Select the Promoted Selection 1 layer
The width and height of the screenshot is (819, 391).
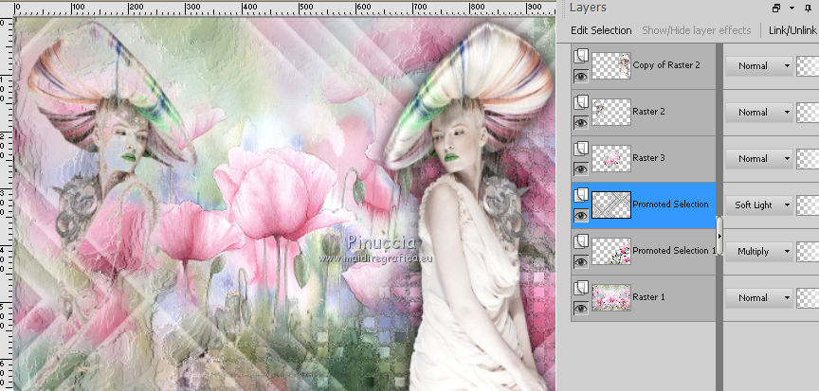673,251
